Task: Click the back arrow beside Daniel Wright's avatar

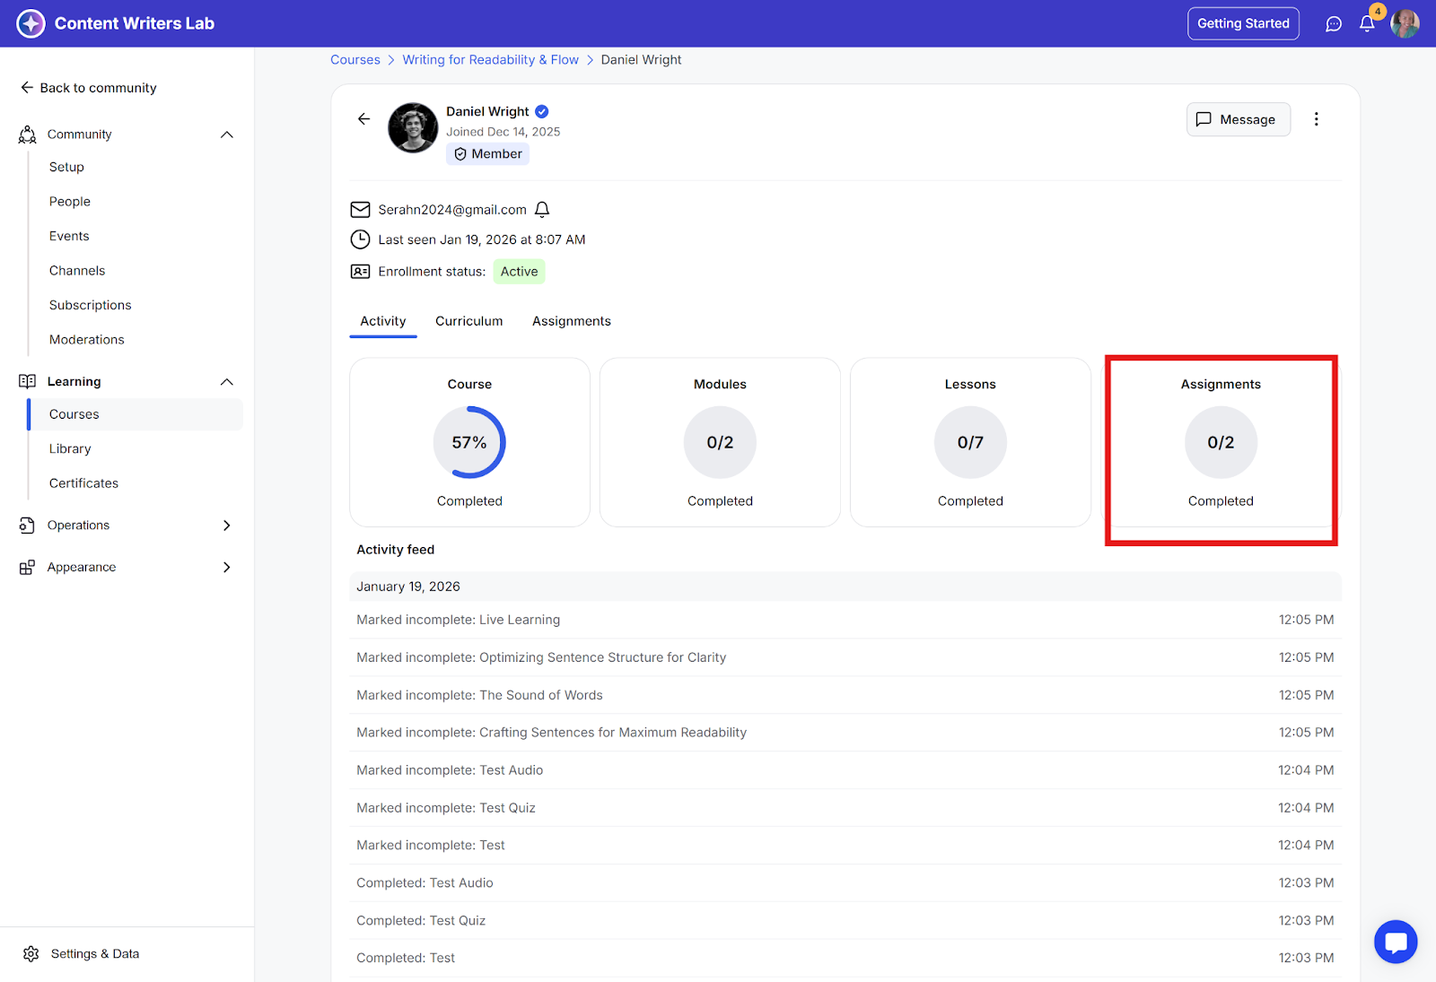Action: [x=363, y=119]
